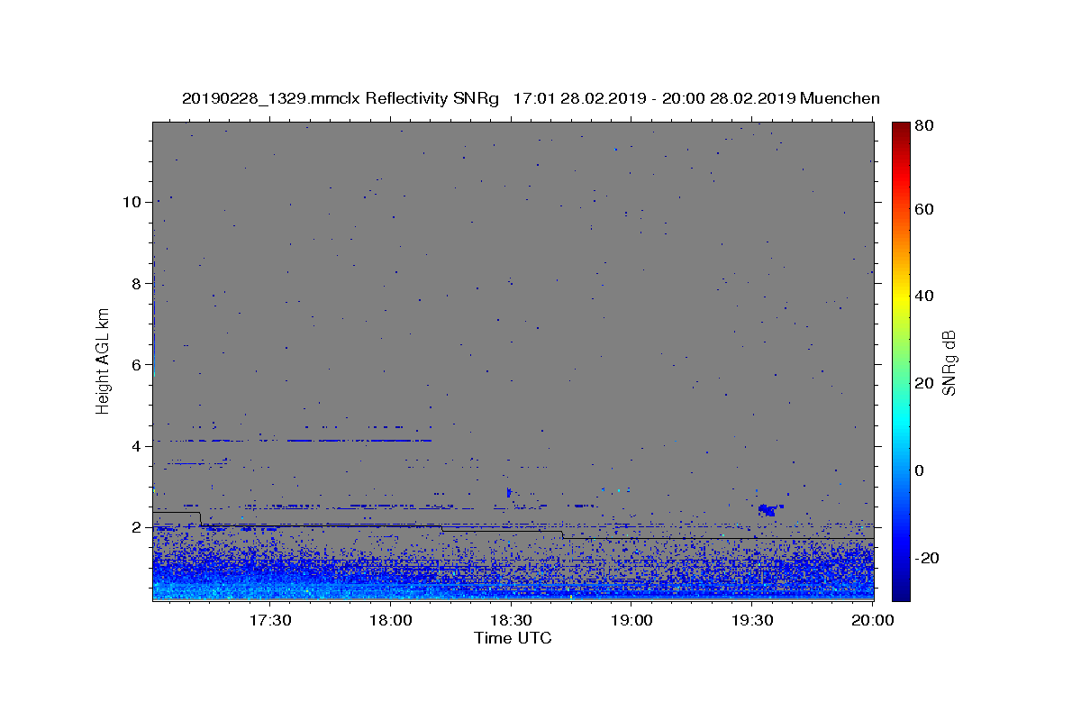Click the 19:30 time tick label

click(x=752, y=621)
